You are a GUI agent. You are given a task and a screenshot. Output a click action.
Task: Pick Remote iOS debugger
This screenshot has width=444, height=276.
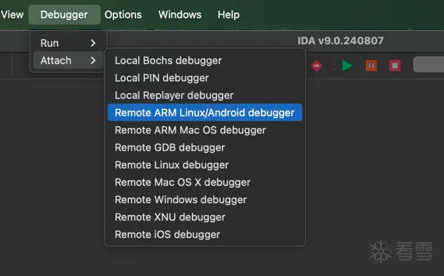click(x=168, y=234)
